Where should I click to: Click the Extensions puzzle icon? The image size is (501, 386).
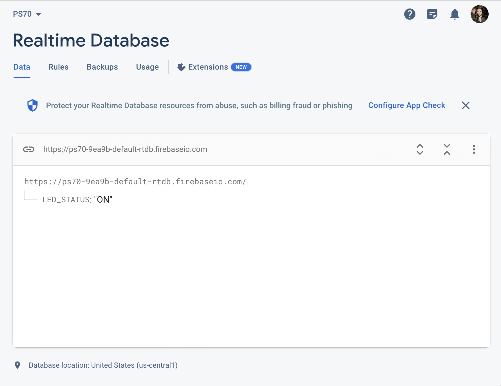coord(181,67)
